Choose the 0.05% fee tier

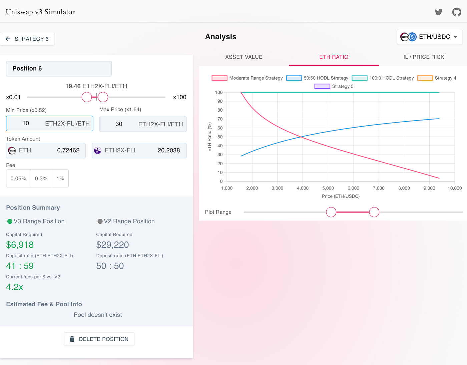click(18, 179)
